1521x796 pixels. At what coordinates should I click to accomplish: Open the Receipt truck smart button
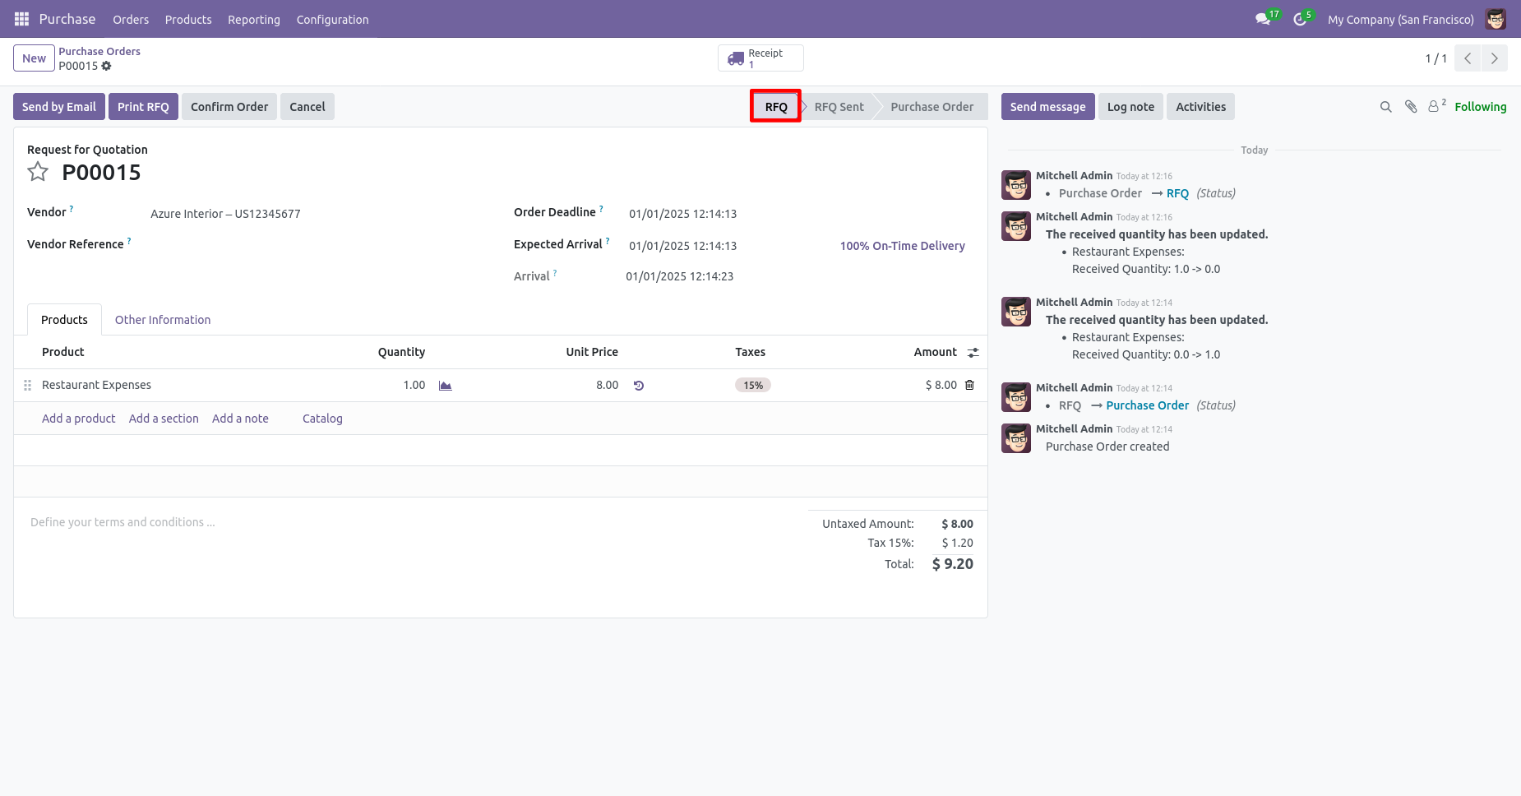[x=760, y=58]
